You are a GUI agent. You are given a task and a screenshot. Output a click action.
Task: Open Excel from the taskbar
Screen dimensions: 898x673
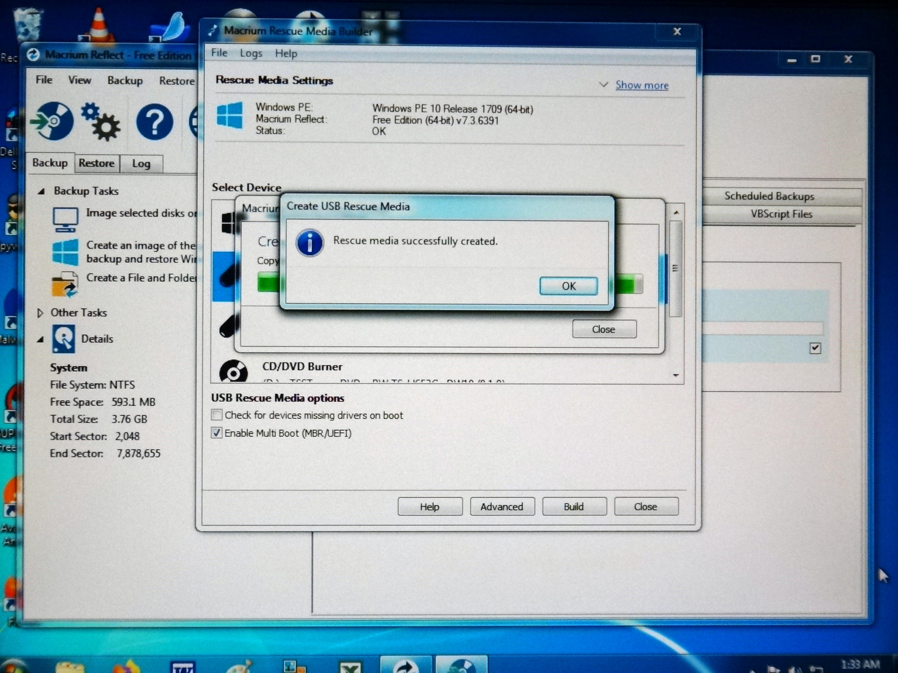point(350,667)
